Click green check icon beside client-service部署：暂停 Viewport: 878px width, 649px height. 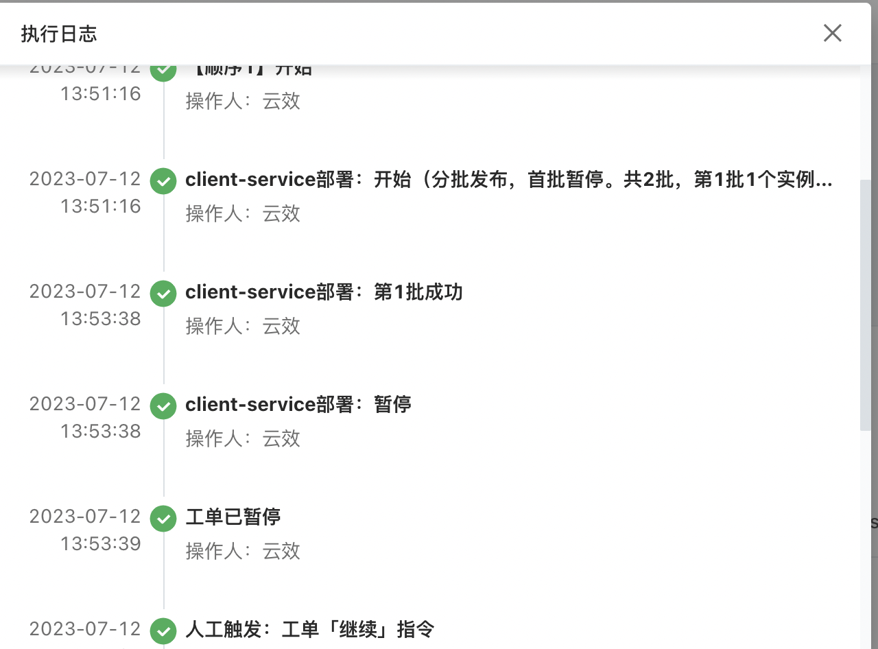[x=163, y=406]
